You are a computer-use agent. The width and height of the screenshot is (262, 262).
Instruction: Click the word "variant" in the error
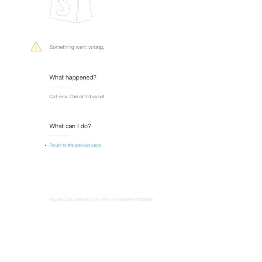(x=98, y=97)
